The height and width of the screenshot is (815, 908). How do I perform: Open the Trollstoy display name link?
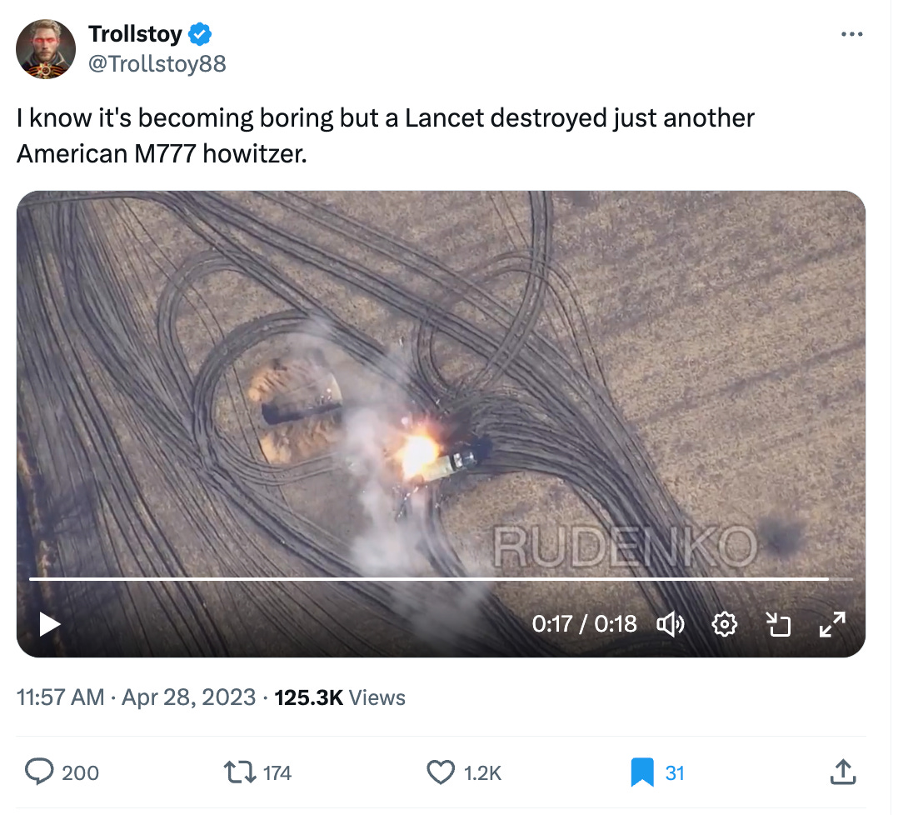(x=136, y=33)
